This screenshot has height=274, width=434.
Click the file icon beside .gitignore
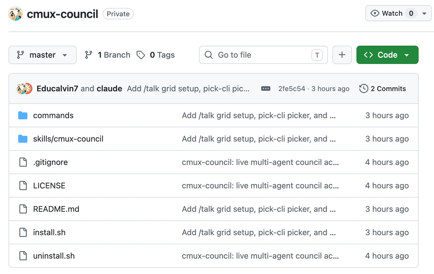point(23,162)
